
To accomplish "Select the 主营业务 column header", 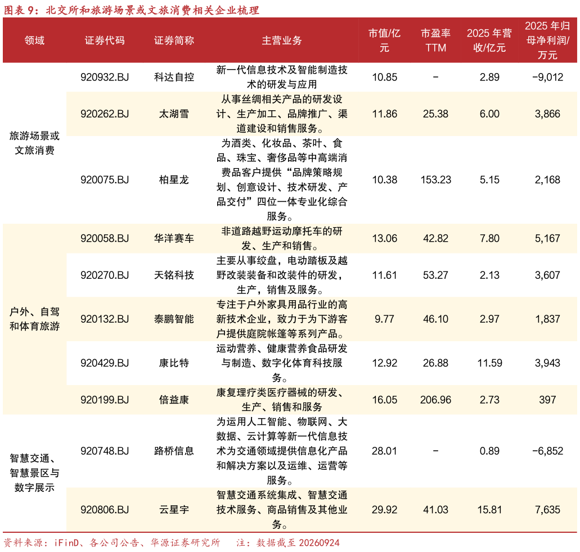I will pos(282,40).
